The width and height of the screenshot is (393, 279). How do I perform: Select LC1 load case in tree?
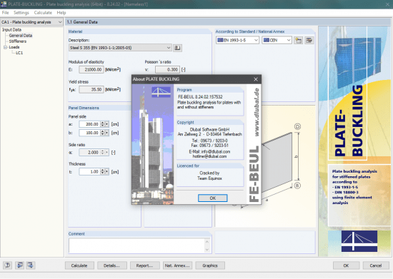[19, 53]
